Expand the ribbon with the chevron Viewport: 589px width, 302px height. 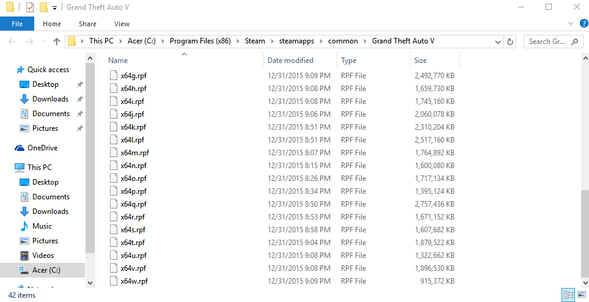[571, 23]
